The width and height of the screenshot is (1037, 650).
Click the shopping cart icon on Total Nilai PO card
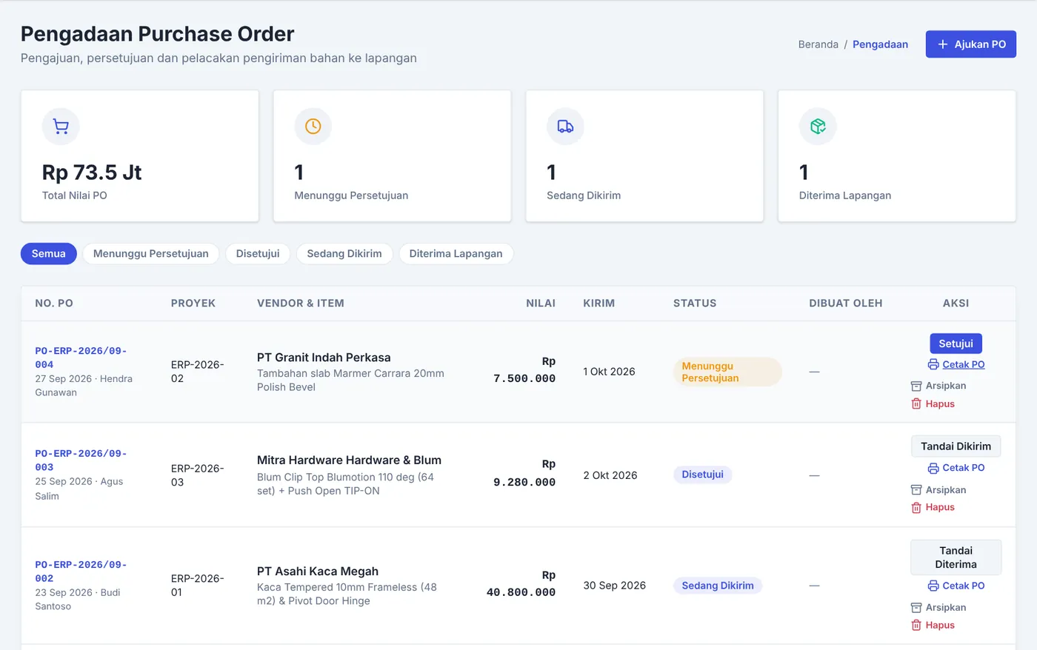pyautogui.click(x=61, y=127)
